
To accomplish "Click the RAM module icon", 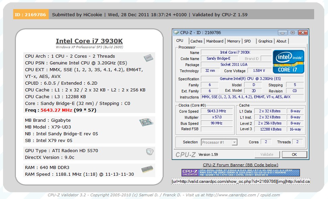I will coord(147,170).
